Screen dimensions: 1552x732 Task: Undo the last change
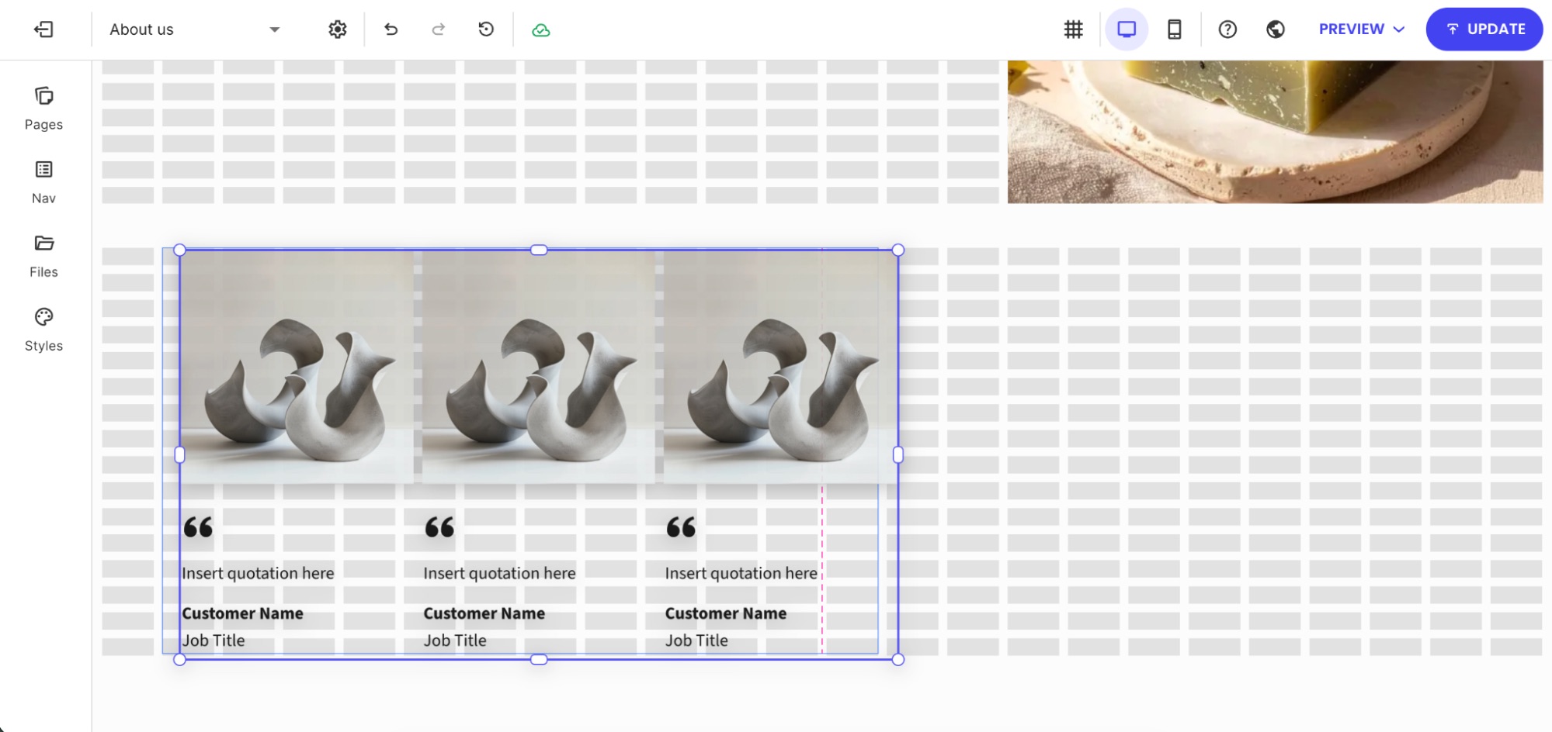391,29
